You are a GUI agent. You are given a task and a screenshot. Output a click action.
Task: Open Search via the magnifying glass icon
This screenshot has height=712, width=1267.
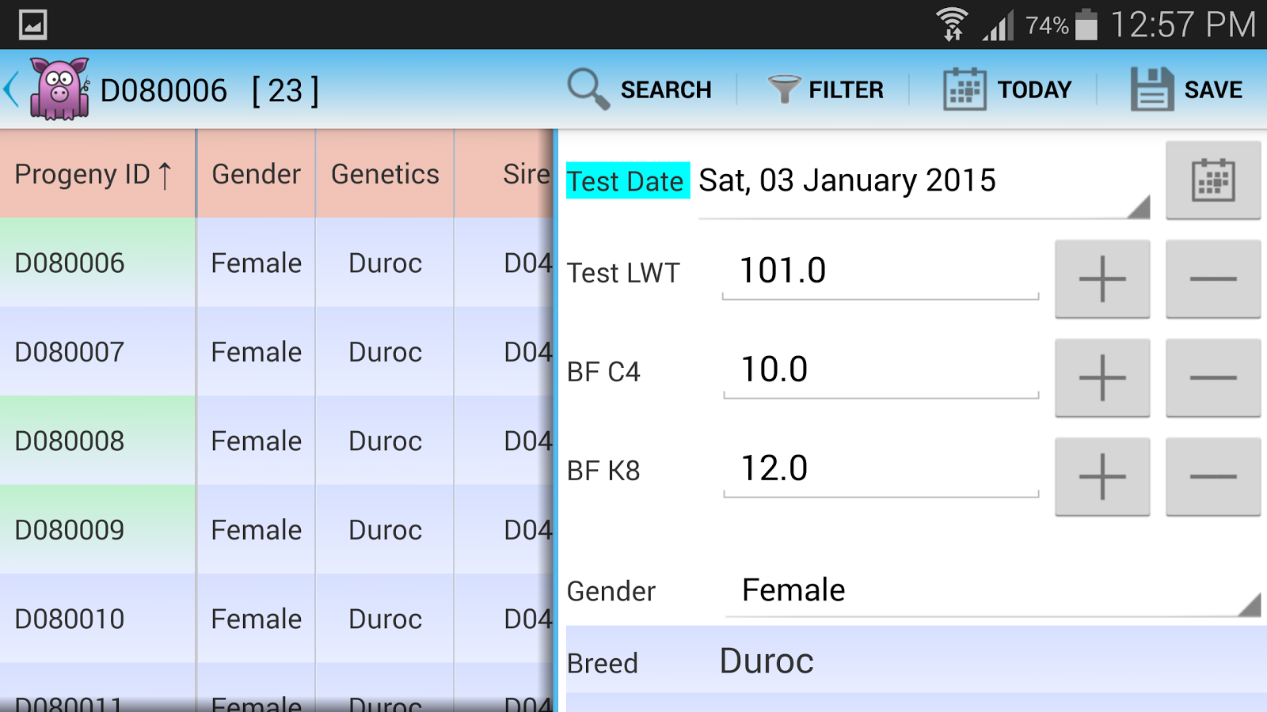[588, 89]
